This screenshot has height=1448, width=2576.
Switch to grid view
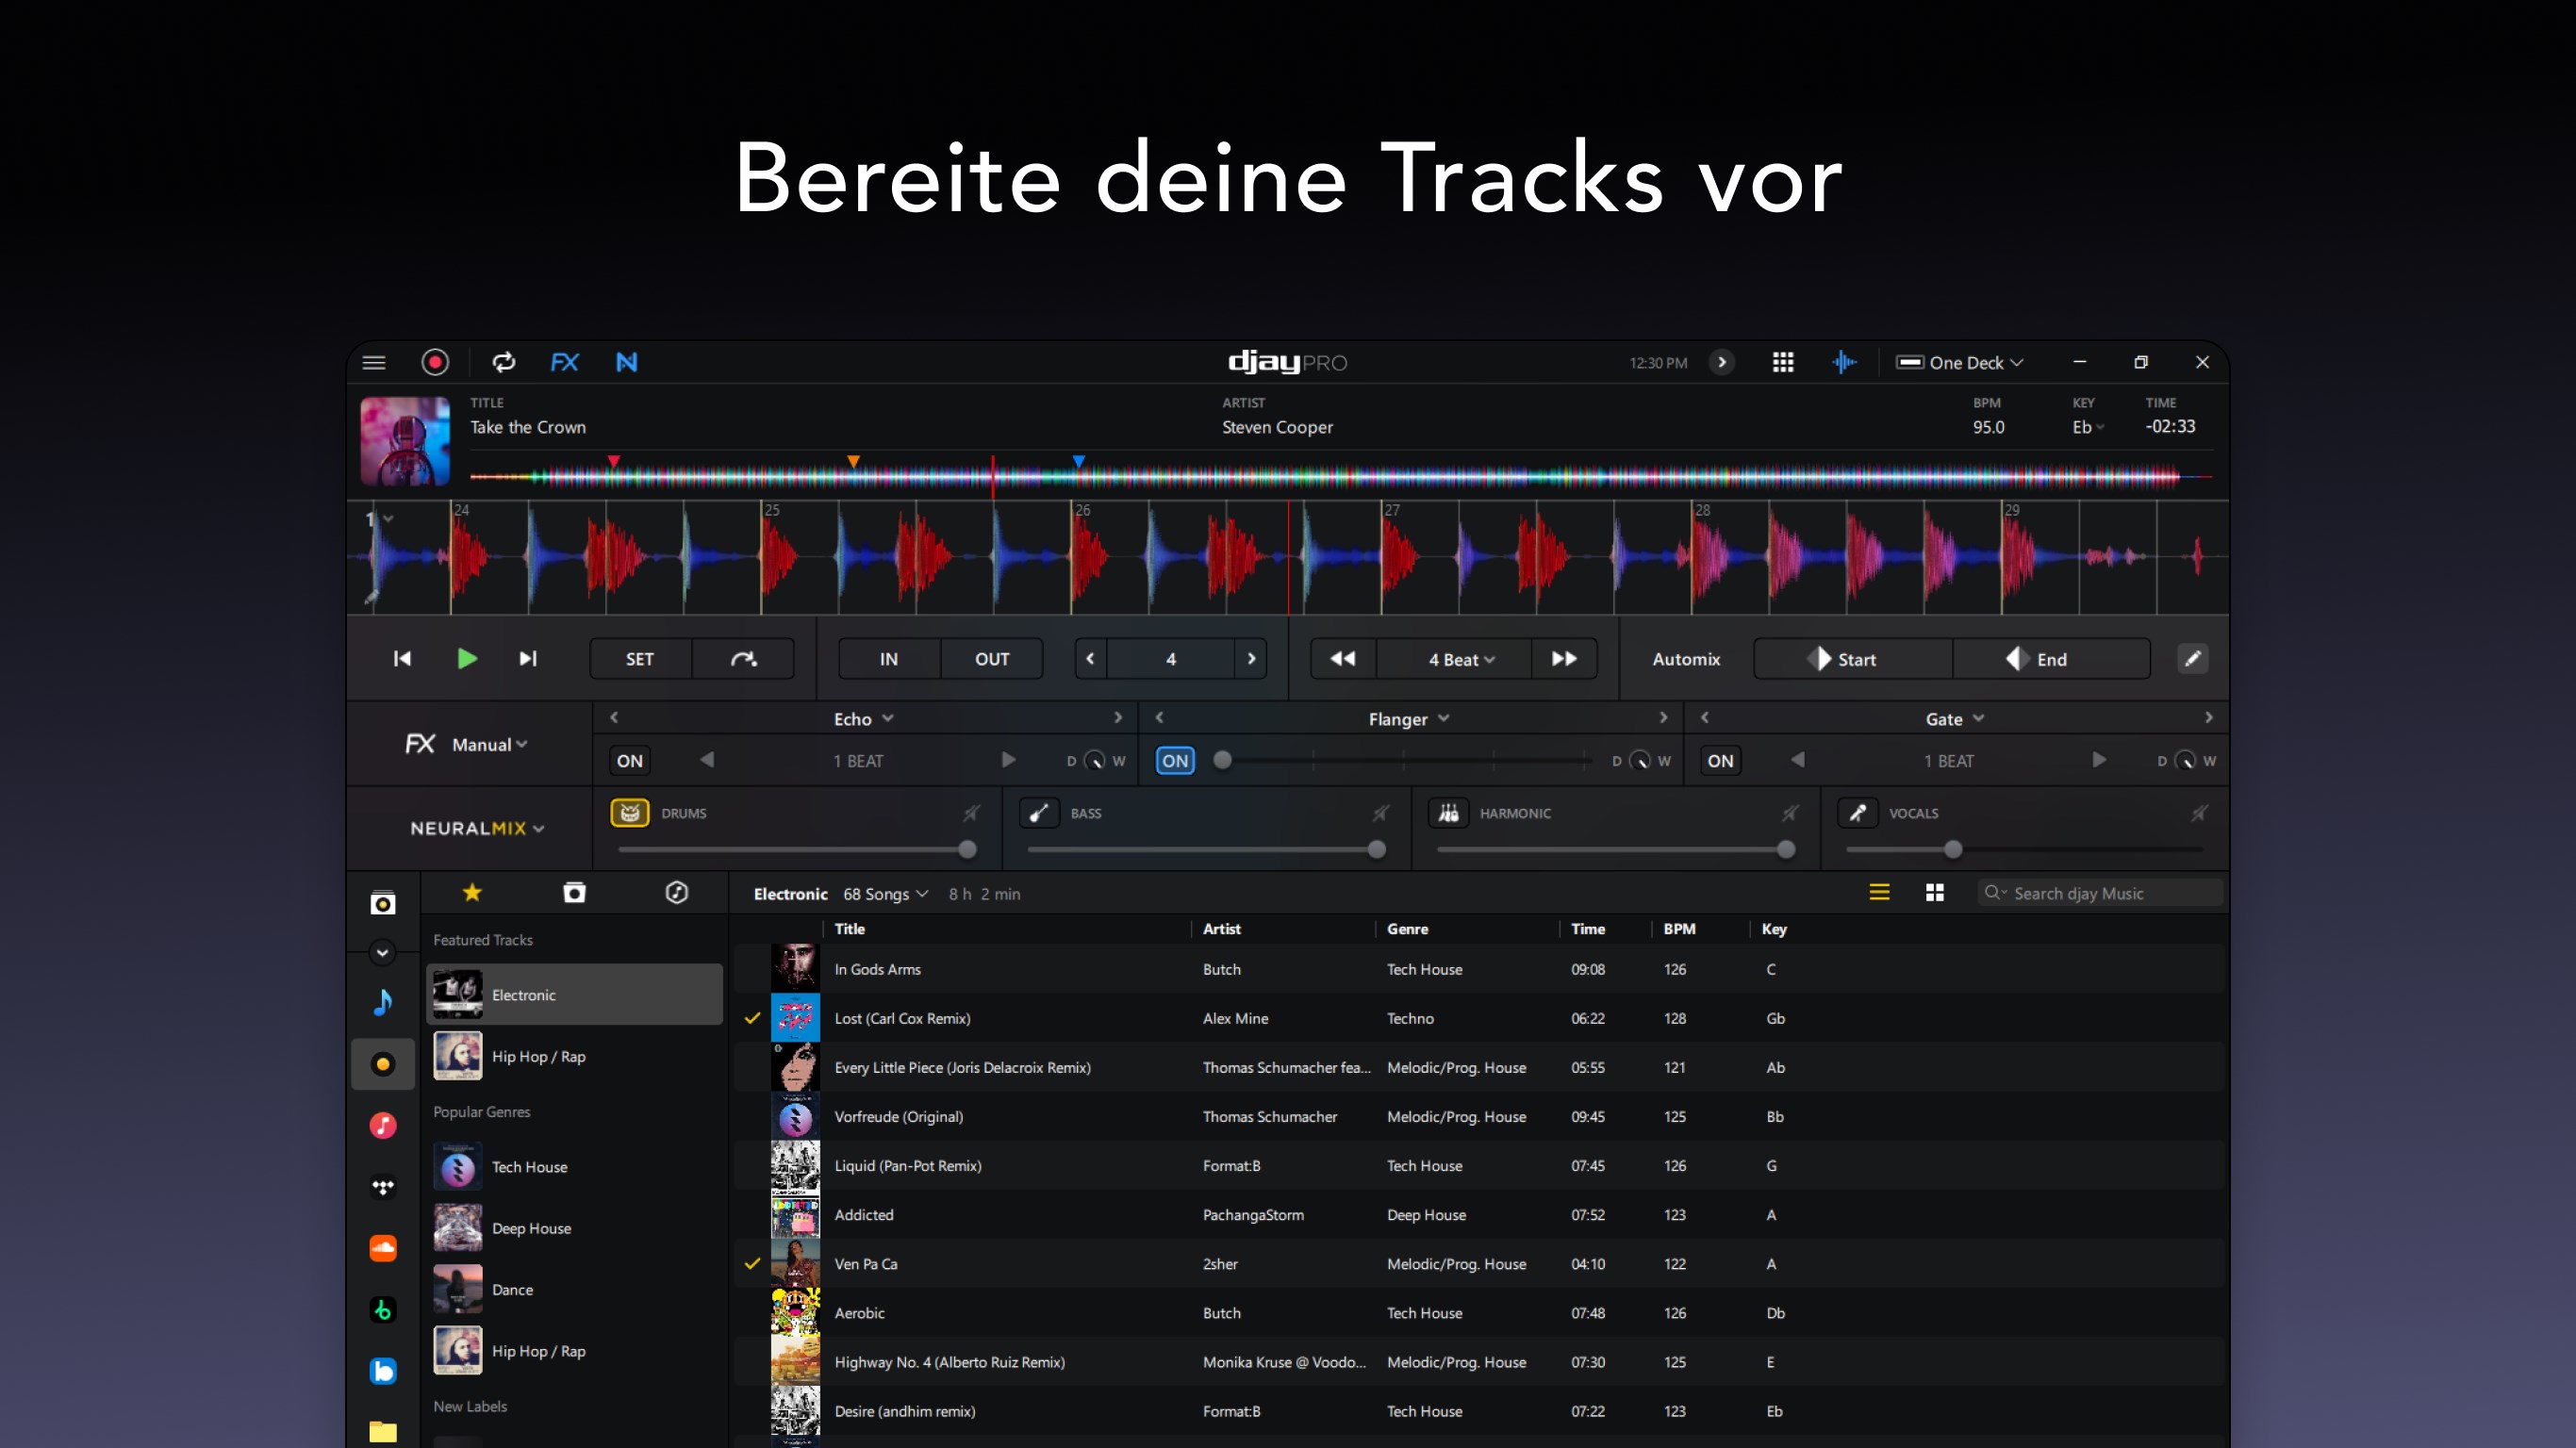(1935, 893)
